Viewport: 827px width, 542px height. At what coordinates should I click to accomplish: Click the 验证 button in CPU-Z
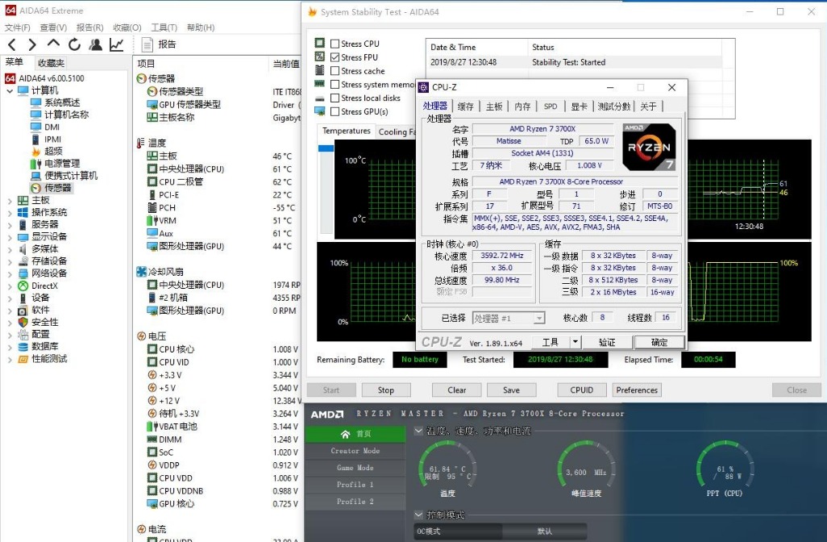tap(606, 342)
